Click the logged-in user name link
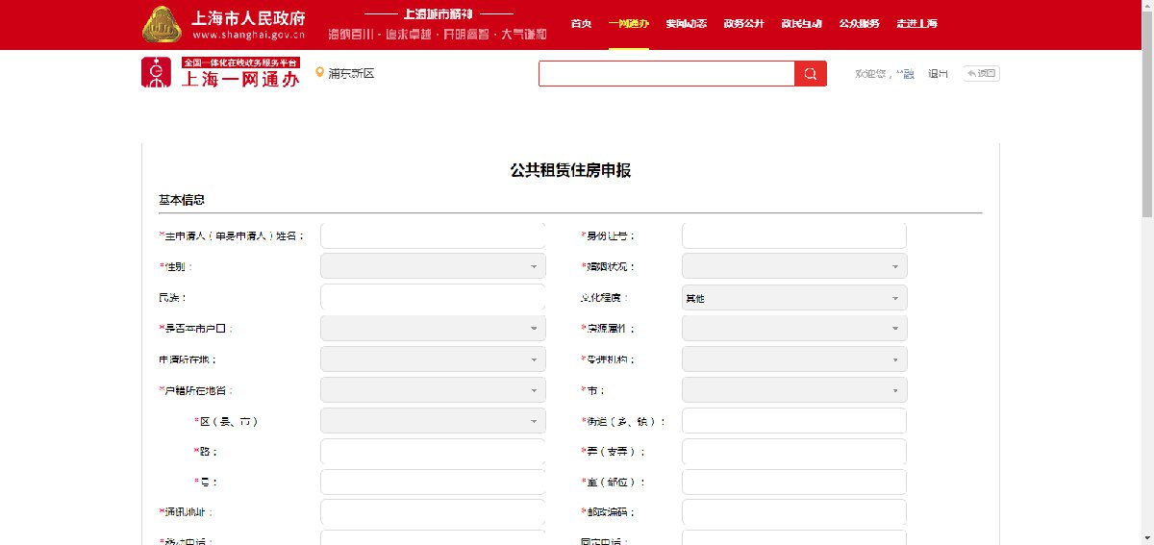 point(905,73)
